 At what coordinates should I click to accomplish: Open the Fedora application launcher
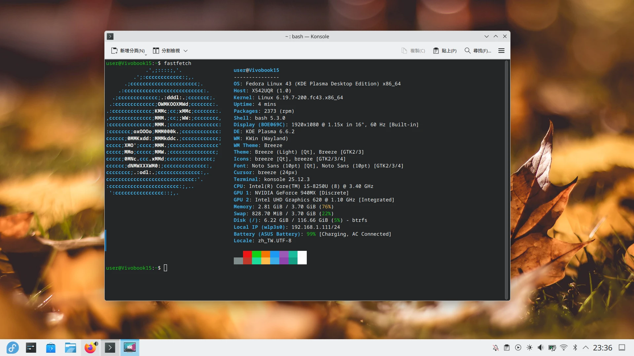[13, 347]
